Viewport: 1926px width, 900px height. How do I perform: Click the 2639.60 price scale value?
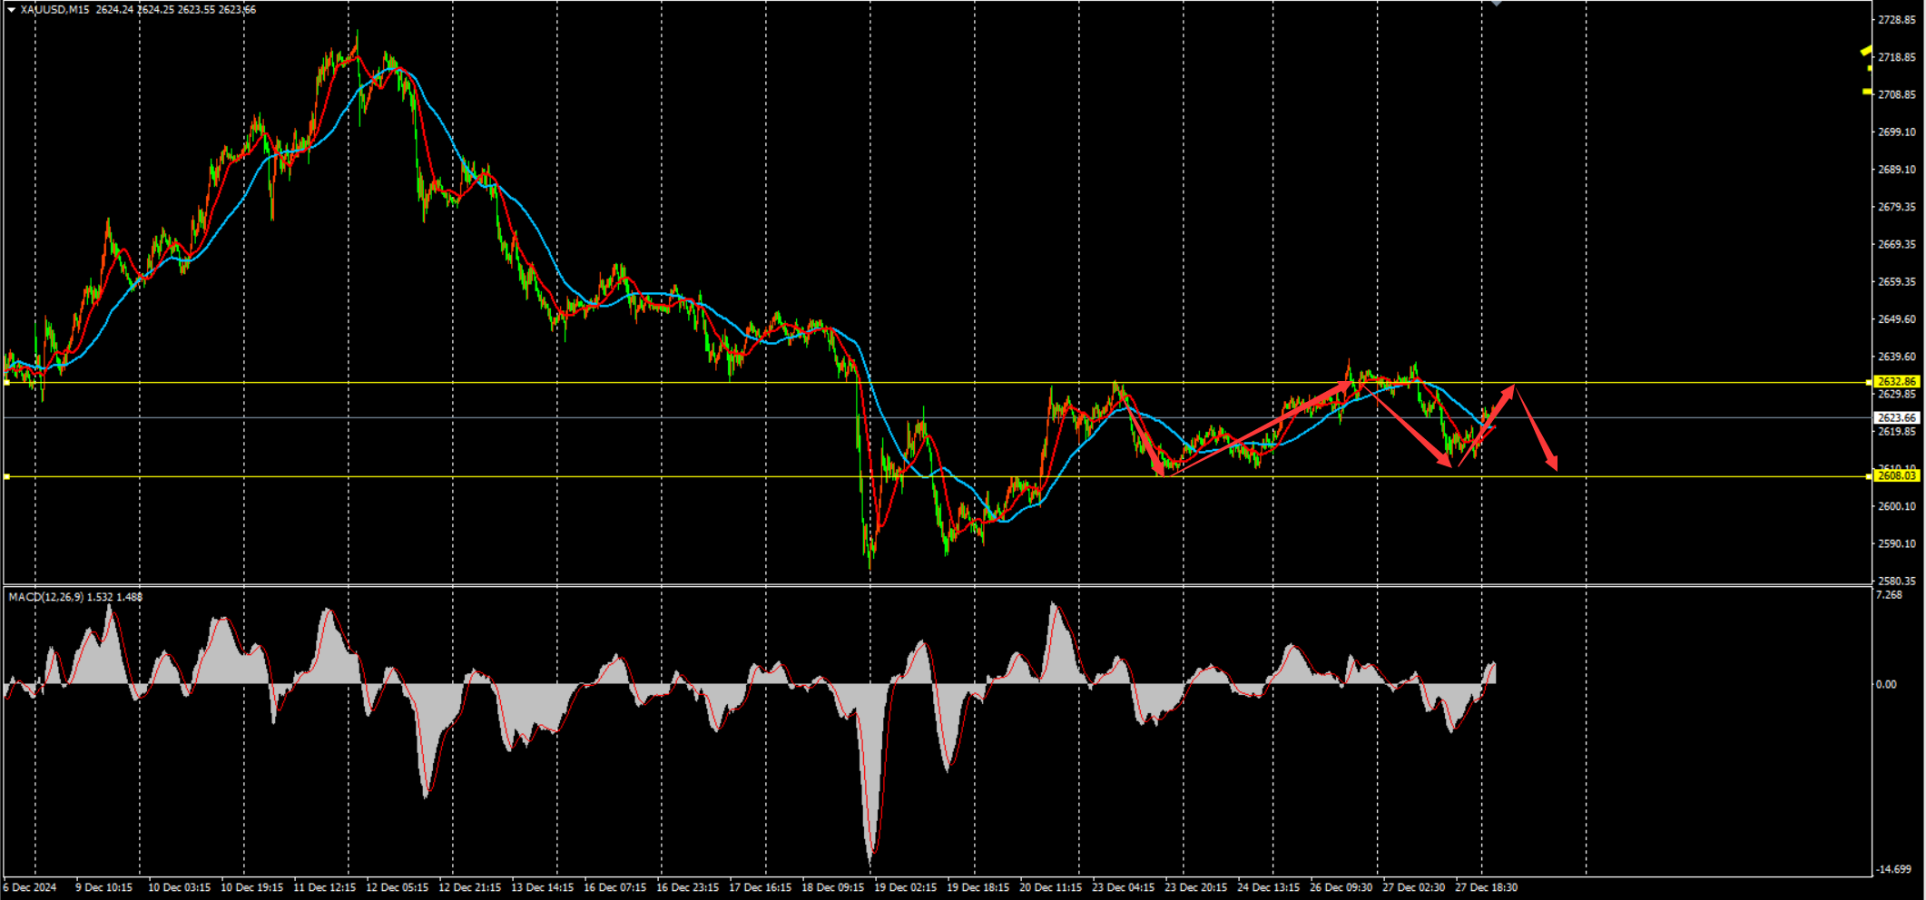tap(1897, 357)
